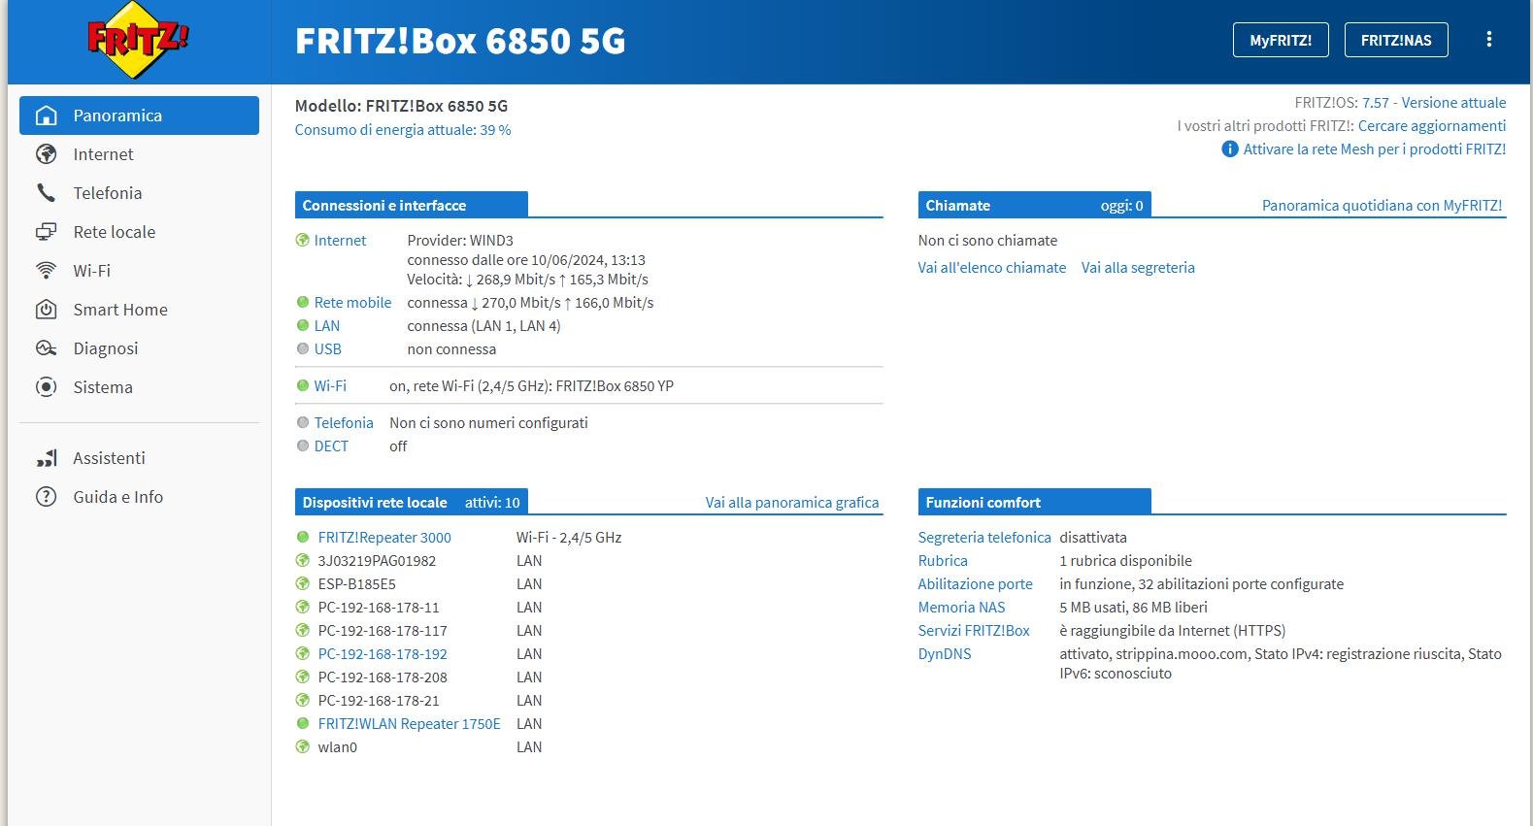Open Vai alla panoramica grafica link
This screenshot has height=826, width=1533.
pos(791,503)
